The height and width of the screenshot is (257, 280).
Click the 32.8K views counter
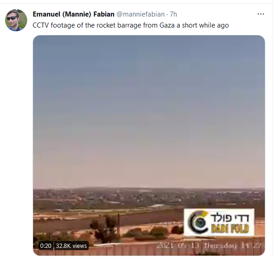click(71, 246)
